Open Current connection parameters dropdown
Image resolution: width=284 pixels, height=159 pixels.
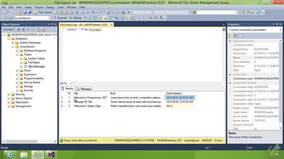pos(280,30)
